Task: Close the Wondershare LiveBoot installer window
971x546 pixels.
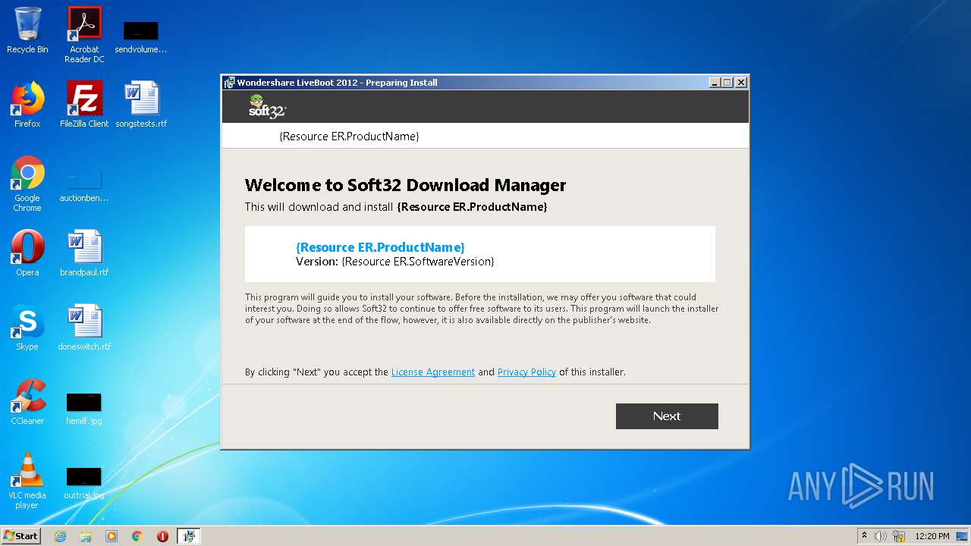Action: pos(741,83)
